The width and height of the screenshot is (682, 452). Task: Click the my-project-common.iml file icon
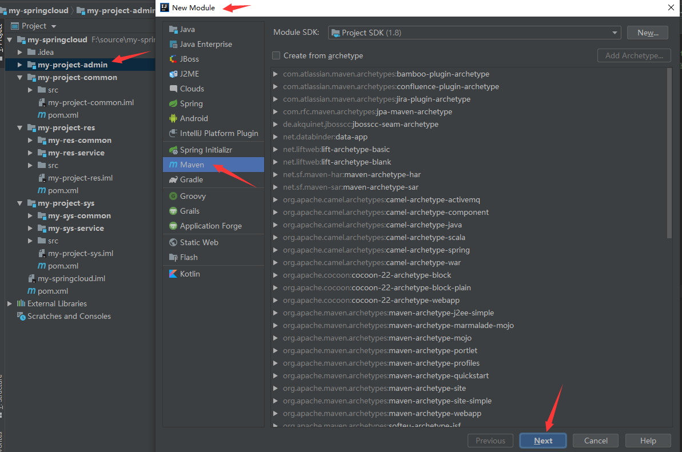point(42,102)
